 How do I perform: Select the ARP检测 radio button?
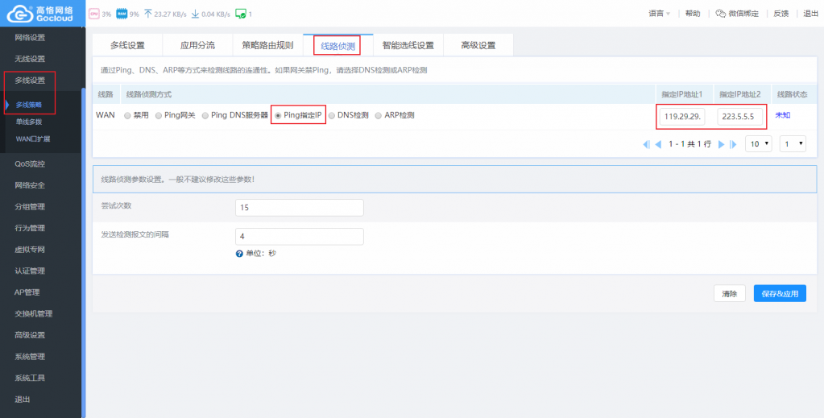pos(379,115)
